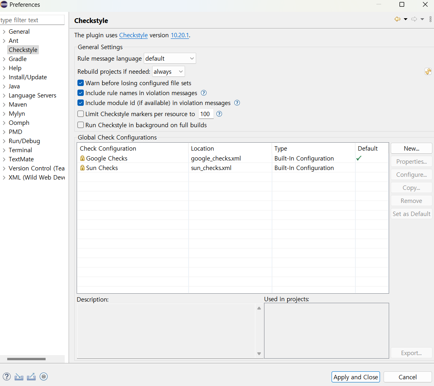Open help for module id in violation messages
Image resolution: width=434 pixels, height=386 pixels.
[x=237, y=103]
